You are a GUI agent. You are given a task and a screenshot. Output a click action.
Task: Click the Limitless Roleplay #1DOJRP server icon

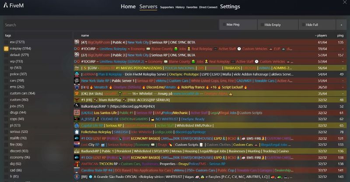click(77, 49)
